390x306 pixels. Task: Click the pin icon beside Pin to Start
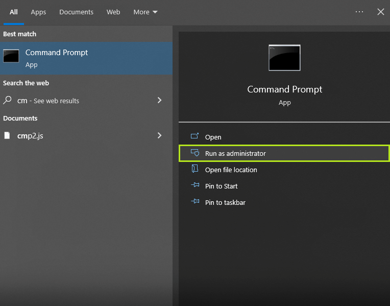(x=195, y=185)
